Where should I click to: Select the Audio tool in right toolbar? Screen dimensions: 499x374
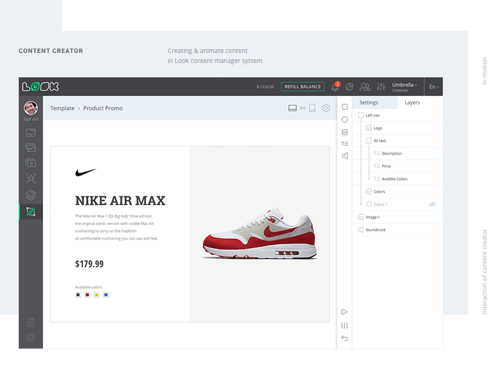coord(344,156)
